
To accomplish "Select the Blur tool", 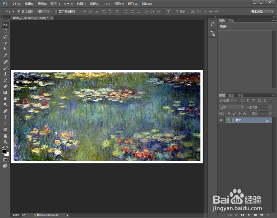I will click(5, 98).
